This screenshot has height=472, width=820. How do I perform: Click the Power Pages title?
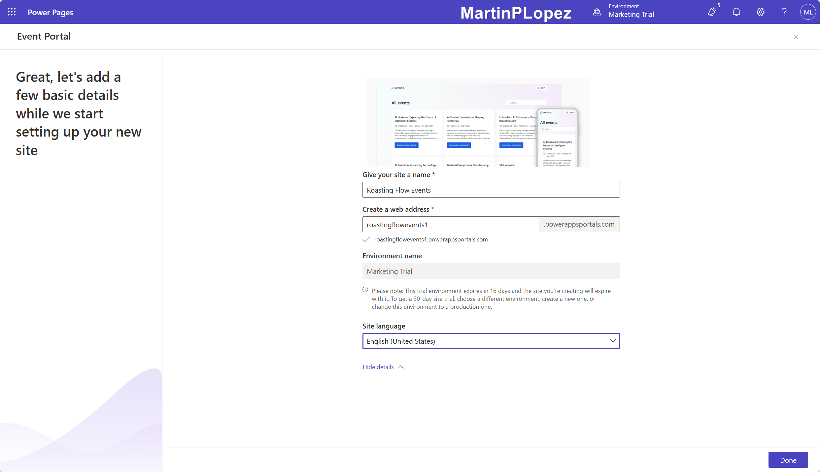50,12
